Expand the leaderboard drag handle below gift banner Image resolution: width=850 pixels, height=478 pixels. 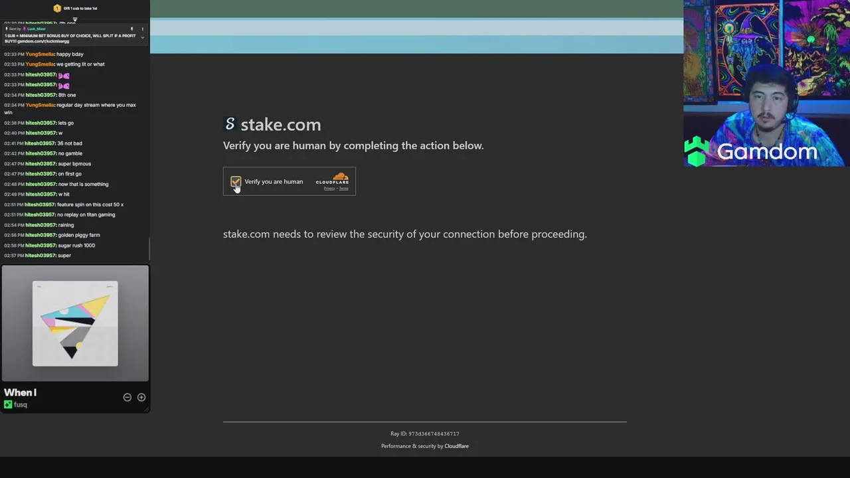(75, 19)
